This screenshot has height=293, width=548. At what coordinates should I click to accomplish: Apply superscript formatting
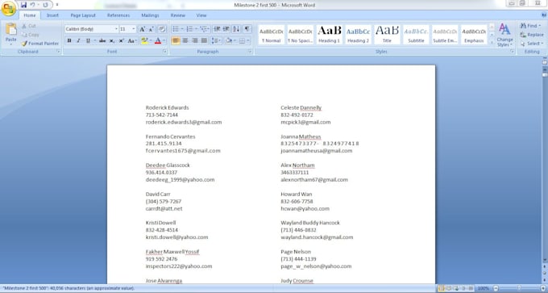click(121, 41)
